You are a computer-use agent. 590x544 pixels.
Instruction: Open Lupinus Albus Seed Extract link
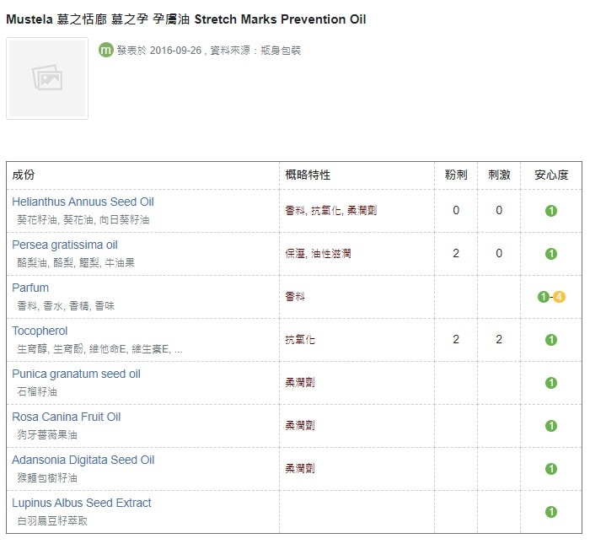click(82, 503)
